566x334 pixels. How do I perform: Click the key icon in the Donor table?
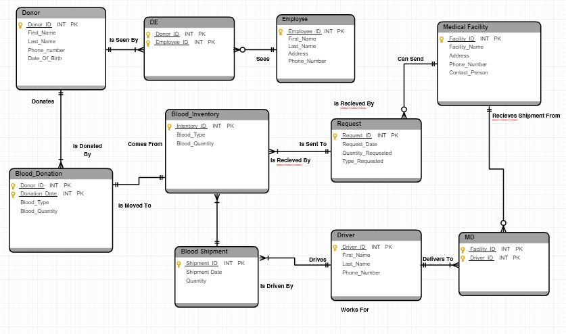[21, 25]
